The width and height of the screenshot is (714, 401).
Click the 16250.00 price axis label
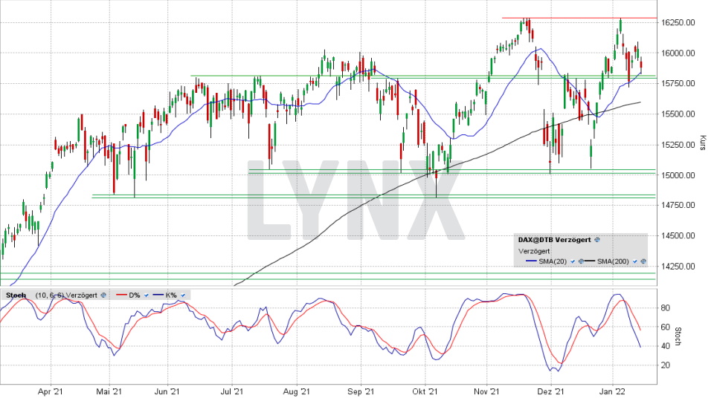pyautogui.click(x=678, y=22)
